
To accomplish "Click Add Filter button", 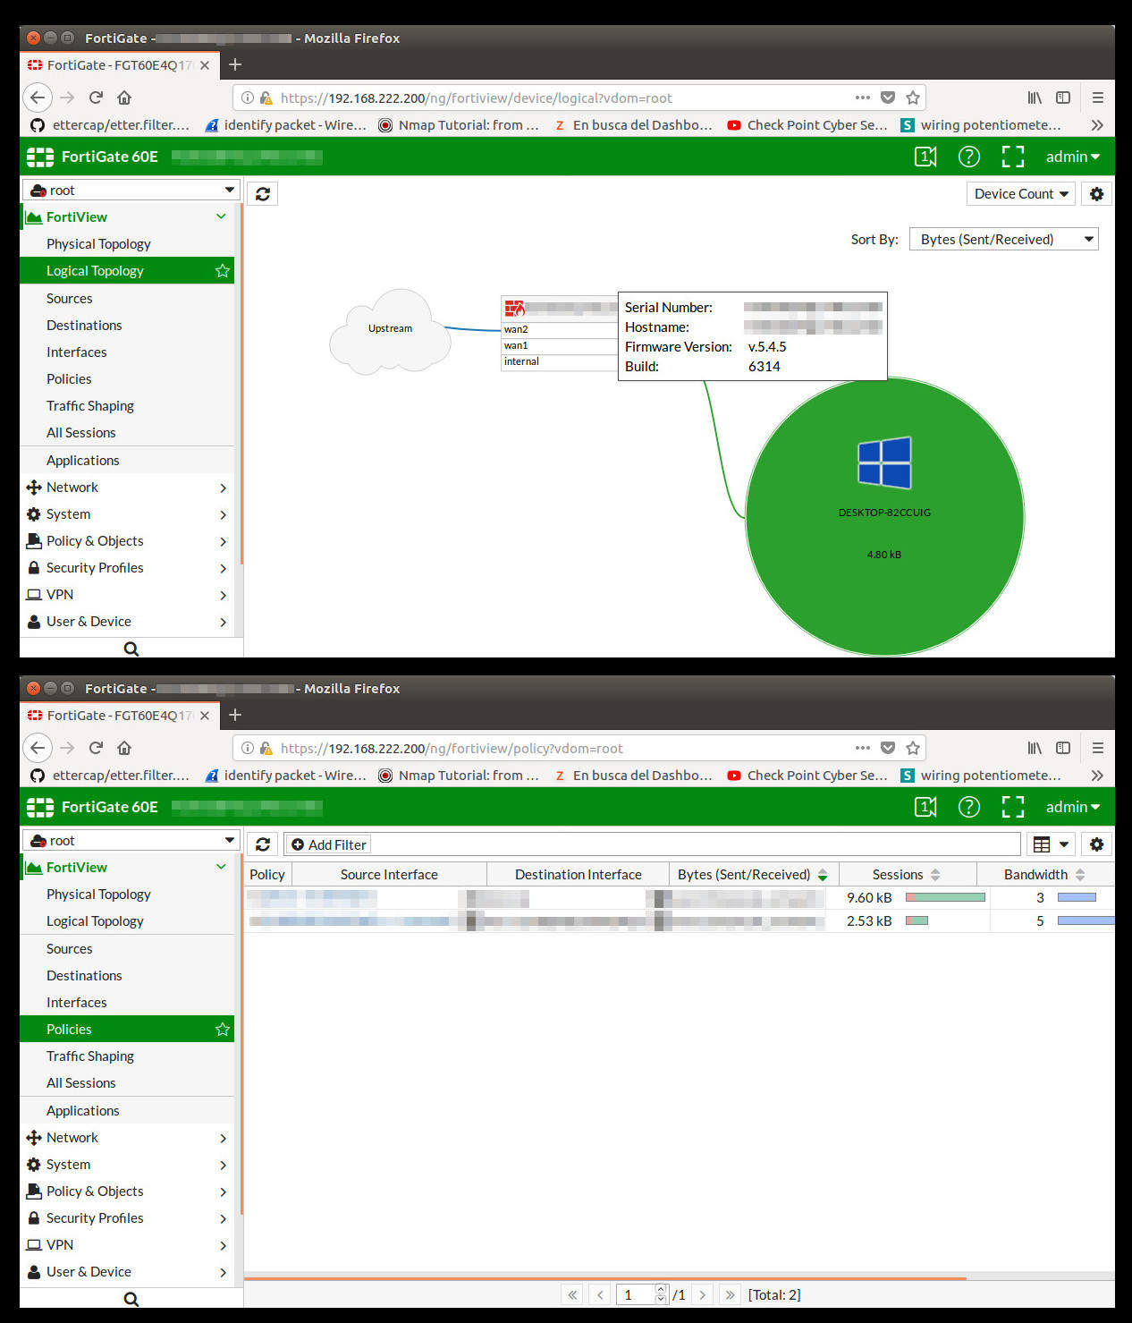I will [329, 844].
